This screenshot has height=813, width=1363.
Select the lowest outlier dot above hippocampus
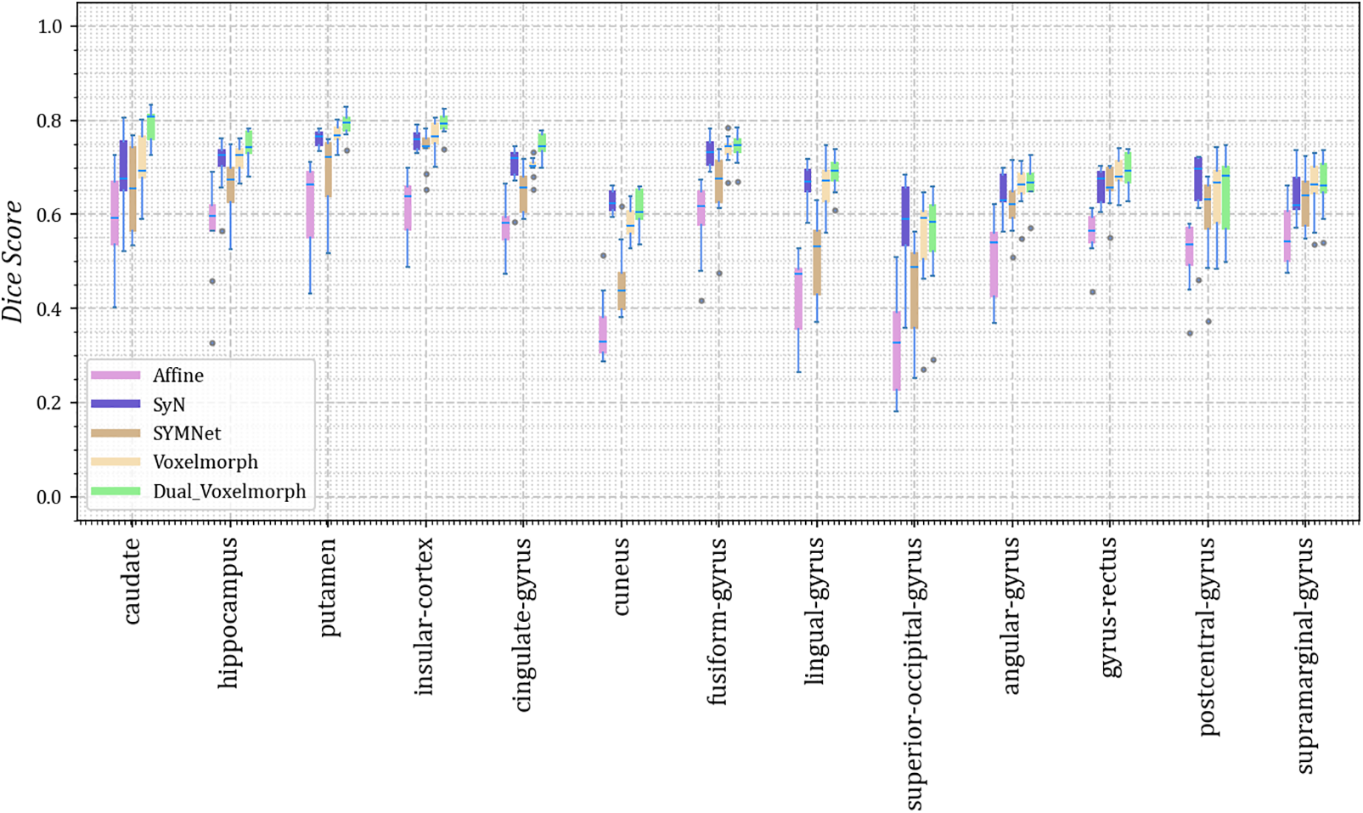coord(212,343)
